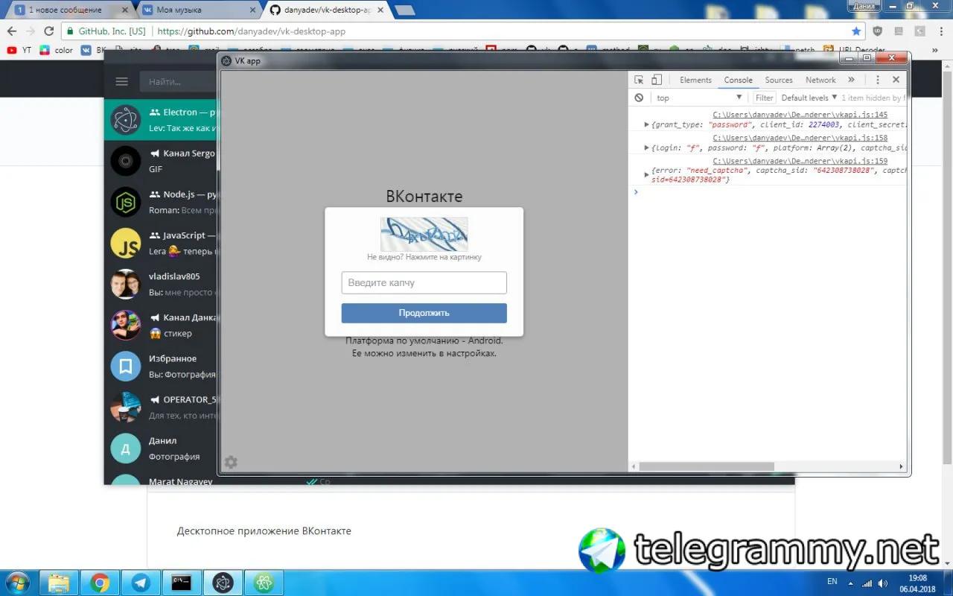Screen dimensions: 953x596
Task: Open the Node.js group chat avatar
Action: pos(126,202)
